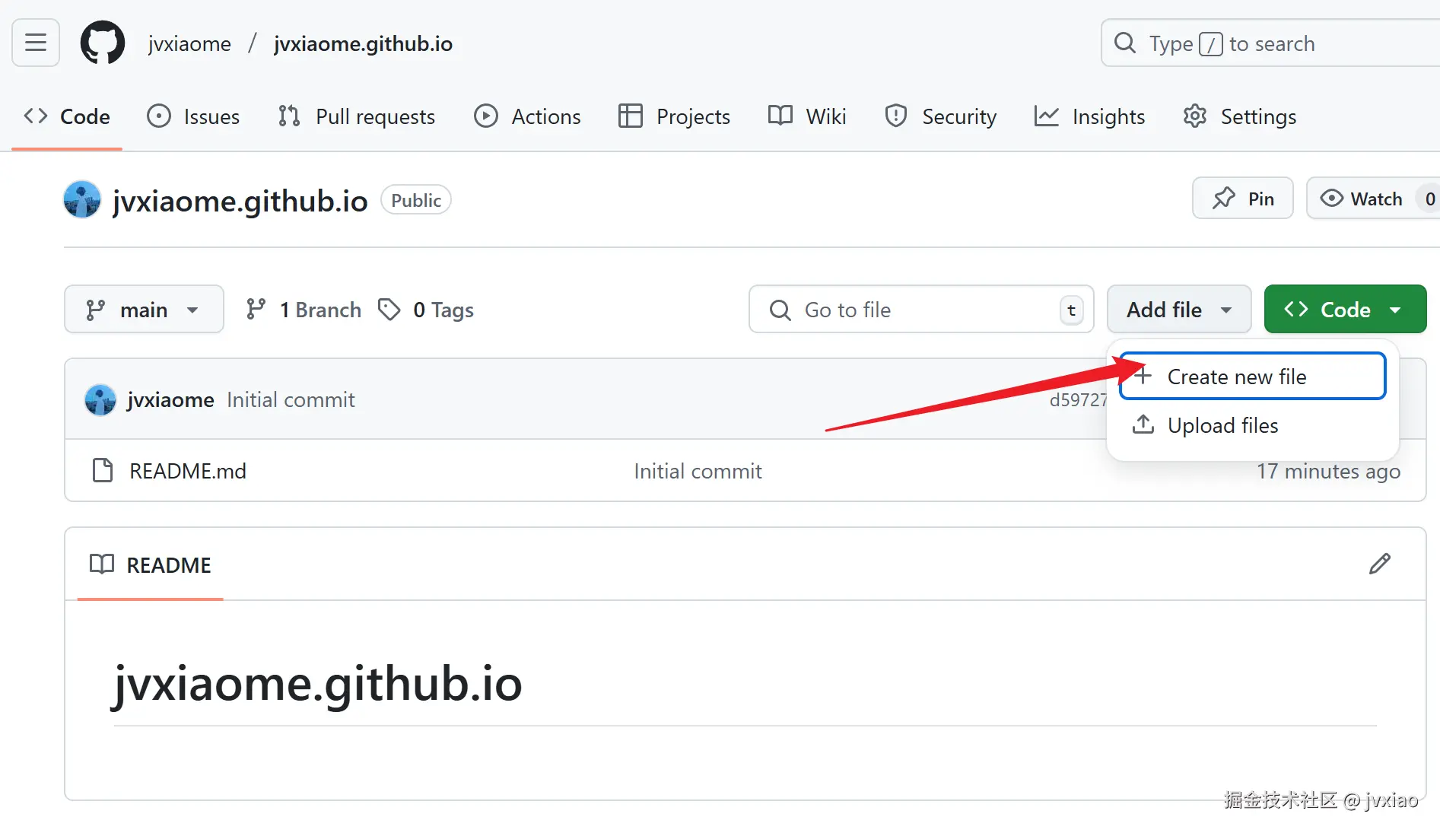Select the README tab in file viewer
This screenshot has width=1440, height=833.
click(151, 565)
